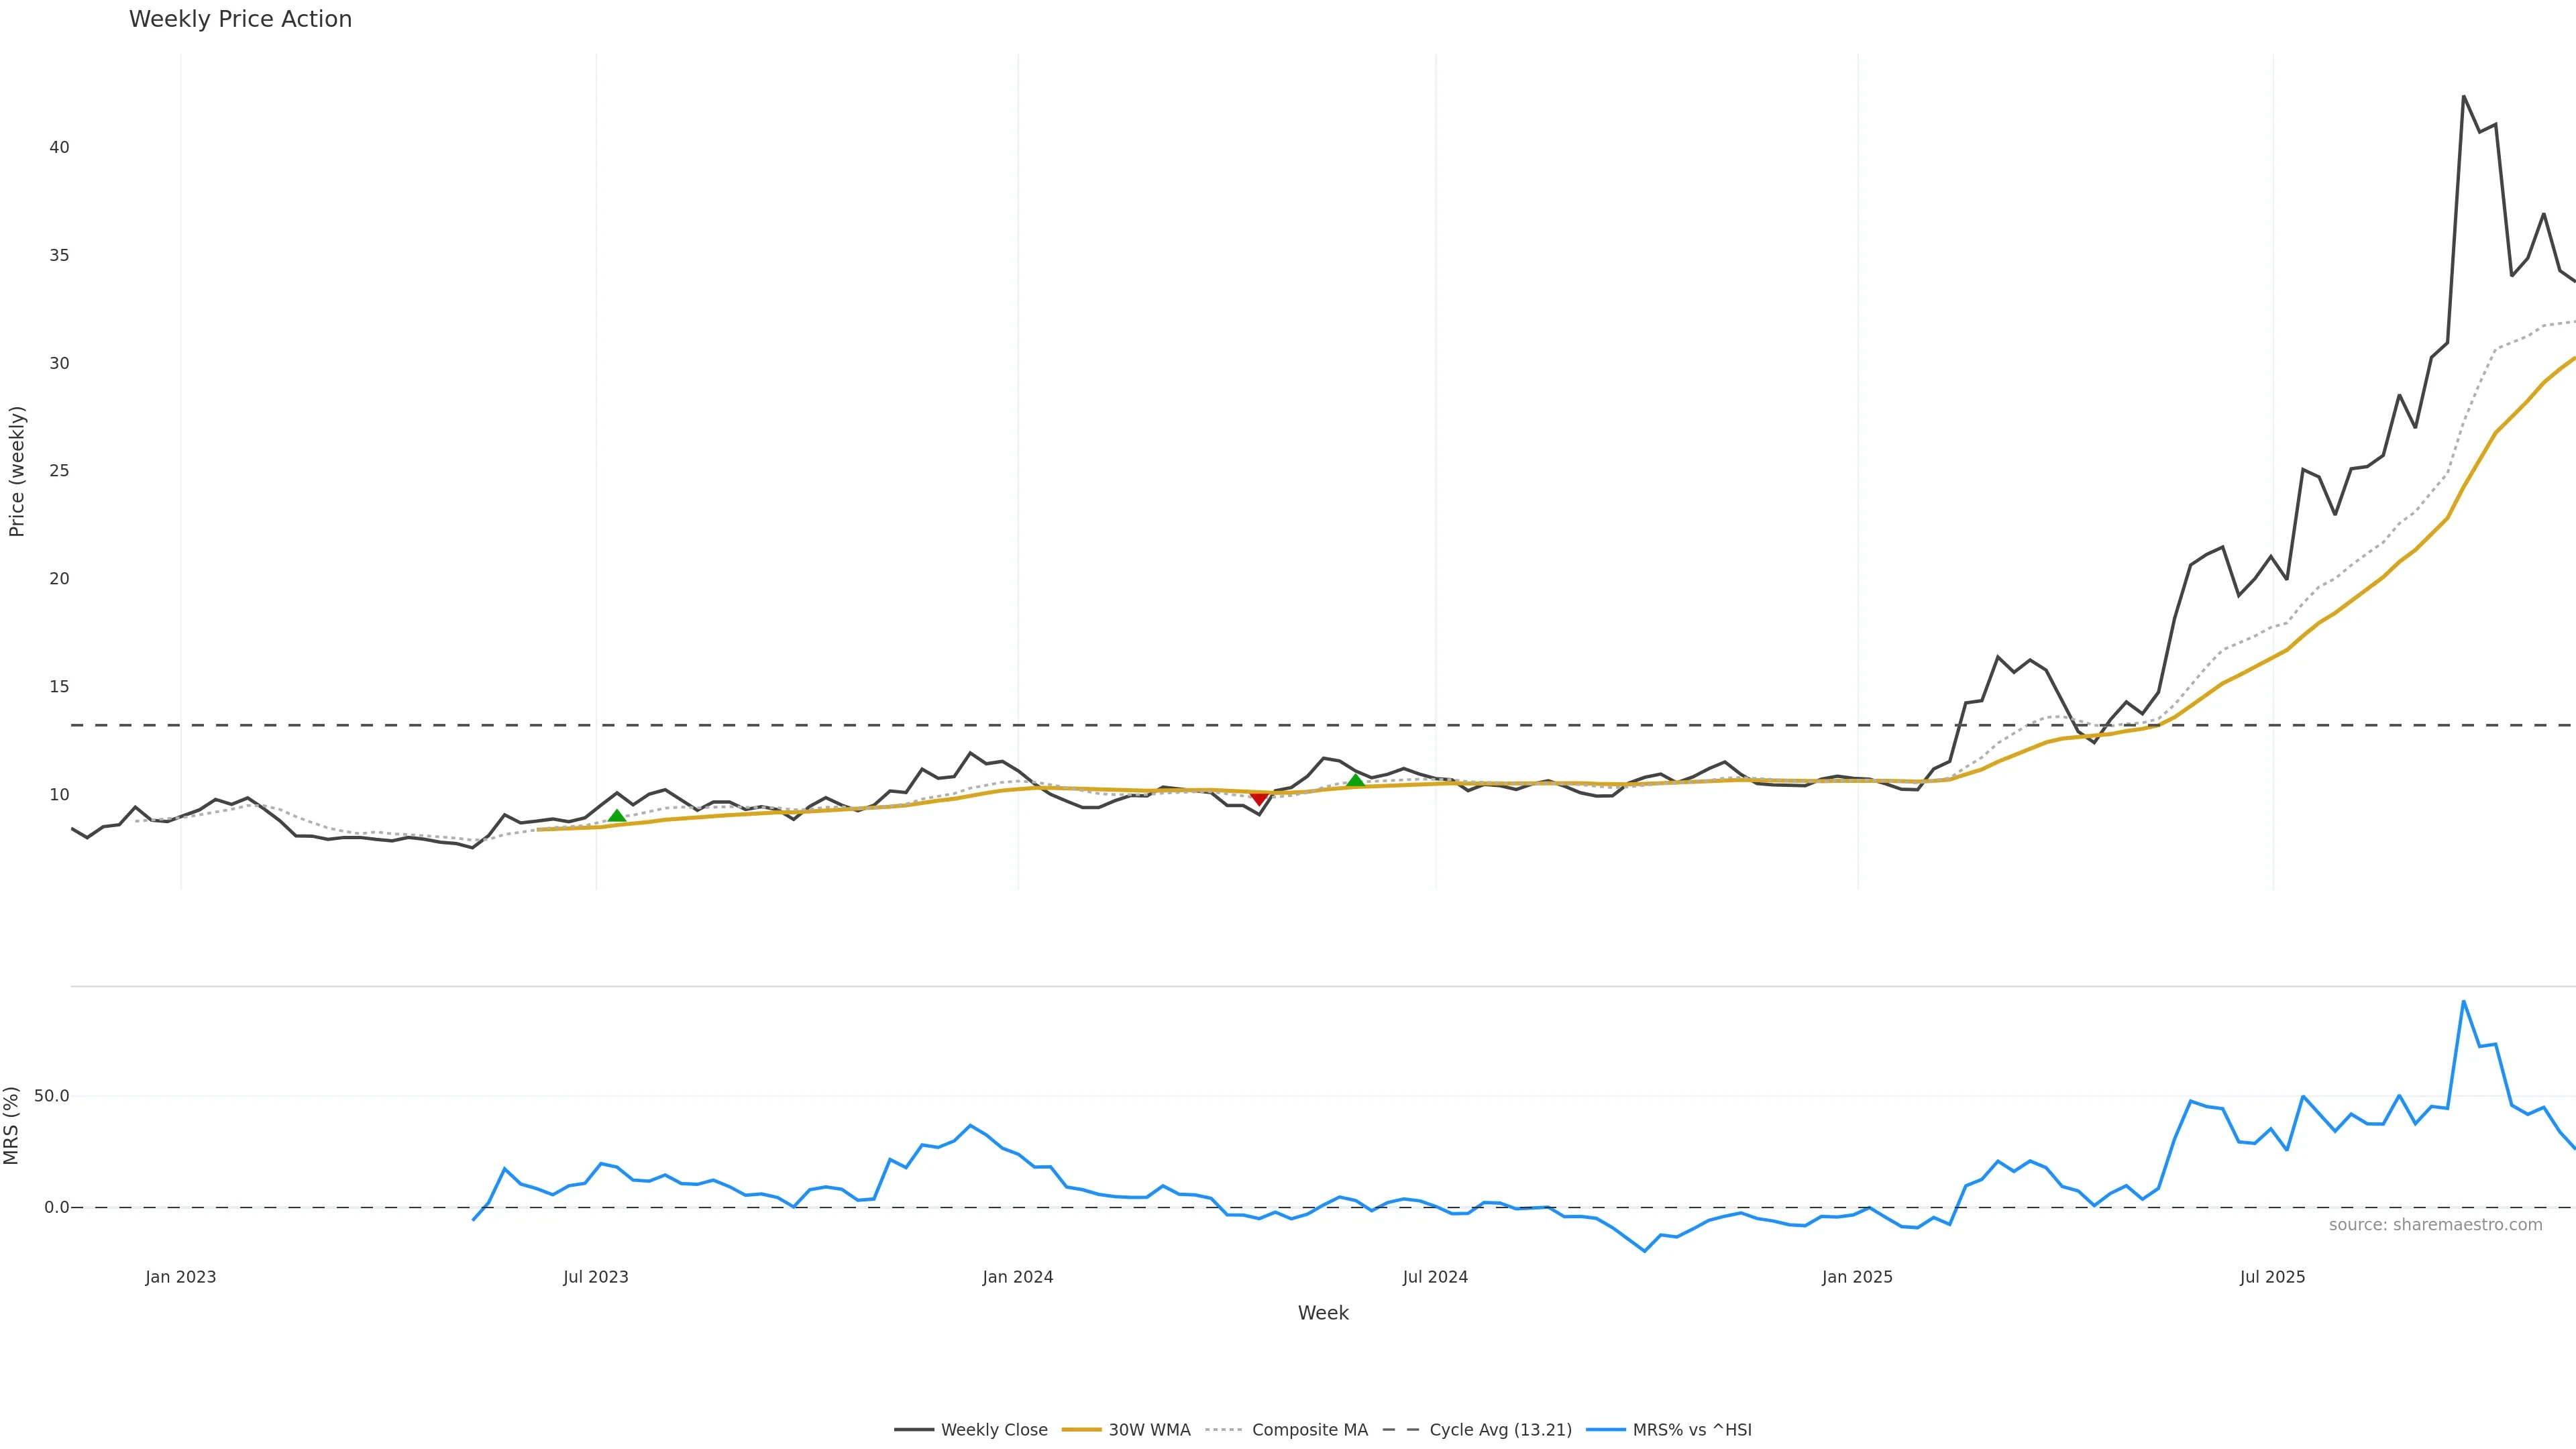Select the Jan 2023 x-axis label

180,1277
